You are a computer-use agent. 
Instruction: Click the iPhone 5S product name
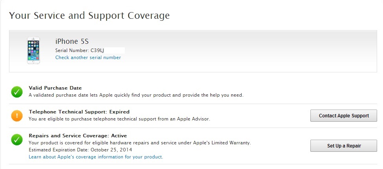click(72, 41)
